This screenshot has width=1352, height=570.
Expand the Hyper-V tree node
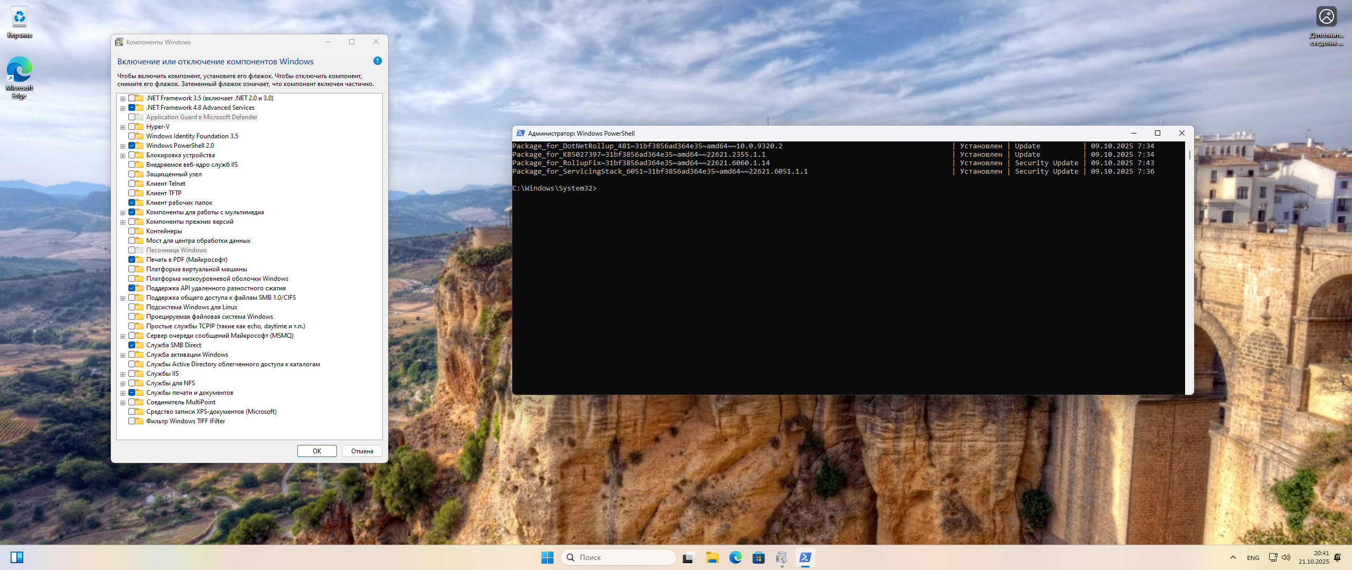(123, 127)
